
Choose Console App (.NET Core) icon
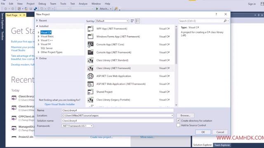90,44
